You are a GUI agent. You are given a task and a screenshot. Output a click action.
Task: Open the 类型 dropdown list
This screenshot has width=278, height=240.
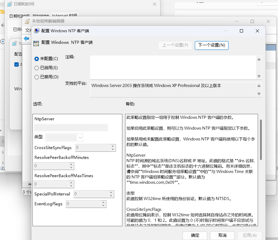pos(64,138)
